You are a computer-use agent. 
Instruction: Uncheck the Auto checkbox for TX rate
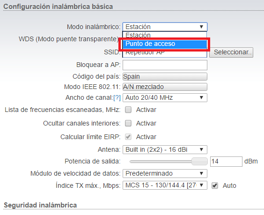[x=215, y=185]
